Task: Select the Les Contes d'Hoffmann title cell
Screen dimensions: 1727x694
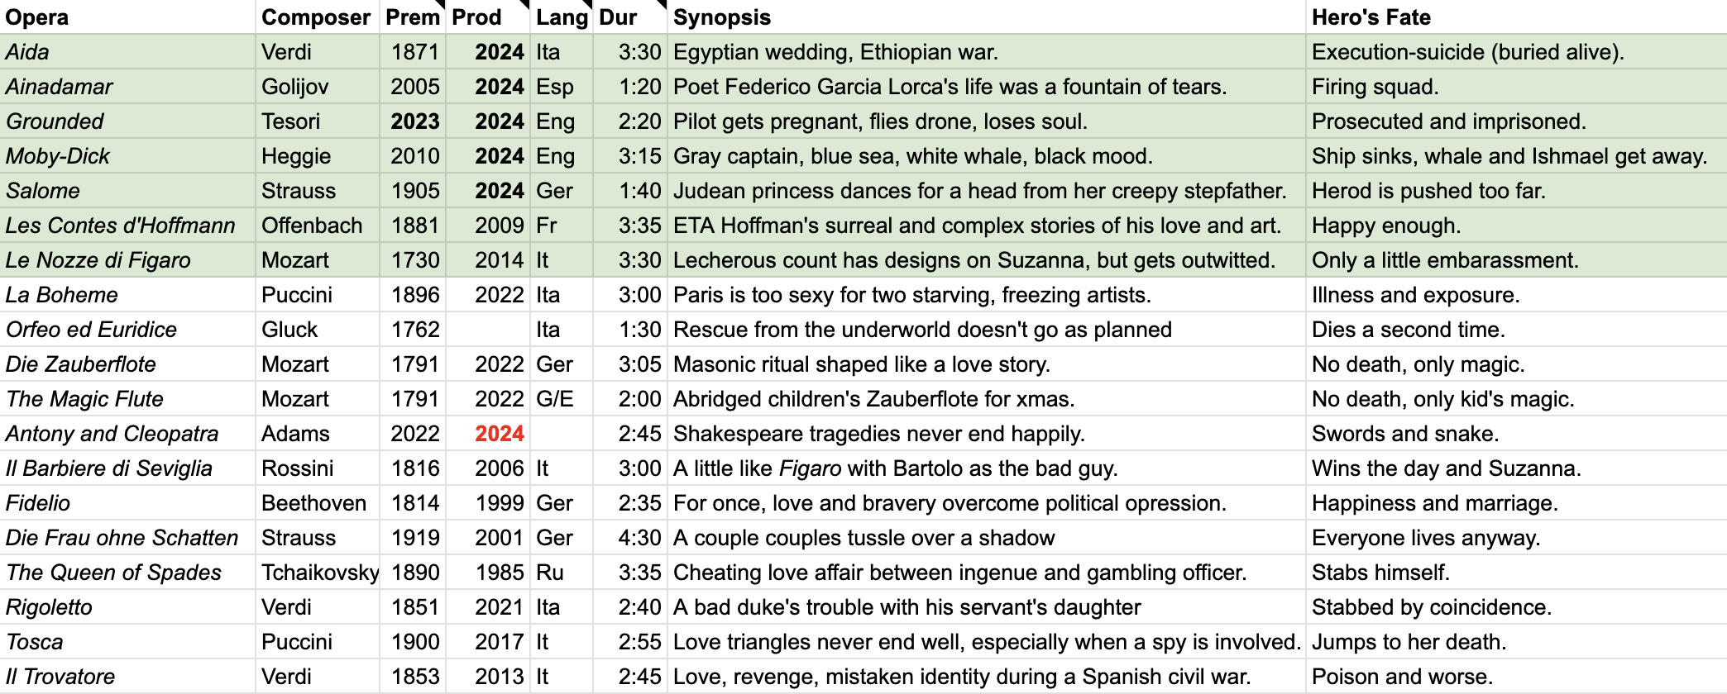Action: tap(127, 226)
